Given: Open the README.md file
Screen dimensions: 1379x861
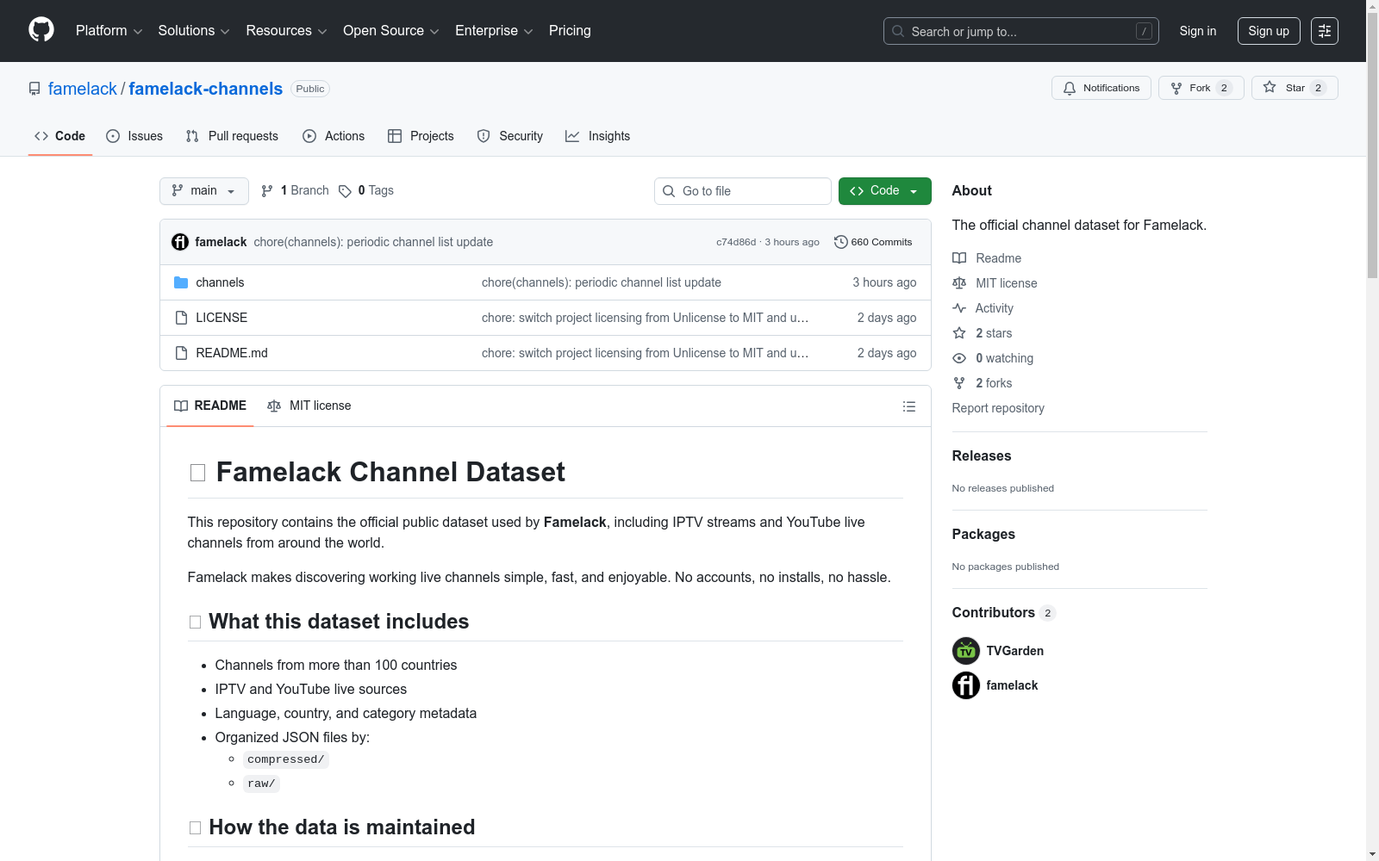Looking at the screenshot, I should tap(232, 353).
